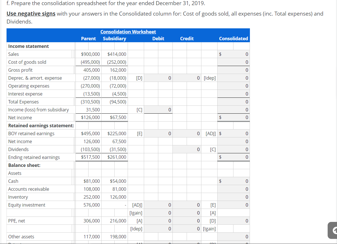Click the [Igain] Debit field below Equity investment
Viewport: 337px width, 244px height.
pos(158,213)
